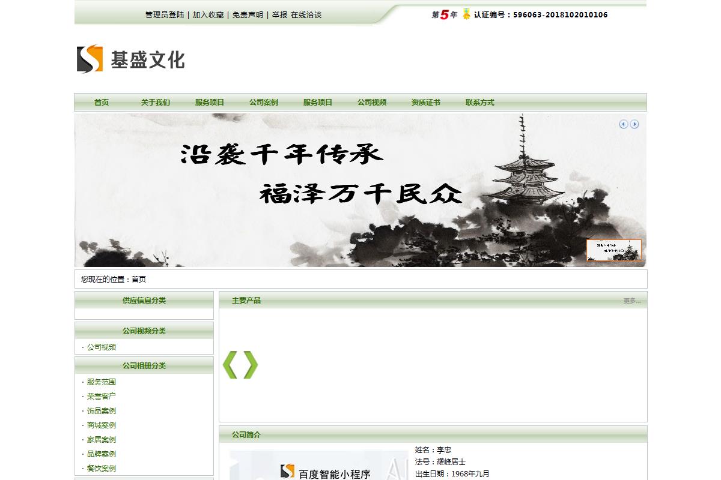The height and width of the screenshot is (480, 721).
Task: Select 荣誉客户 in the sidebar
Action: 102,397
